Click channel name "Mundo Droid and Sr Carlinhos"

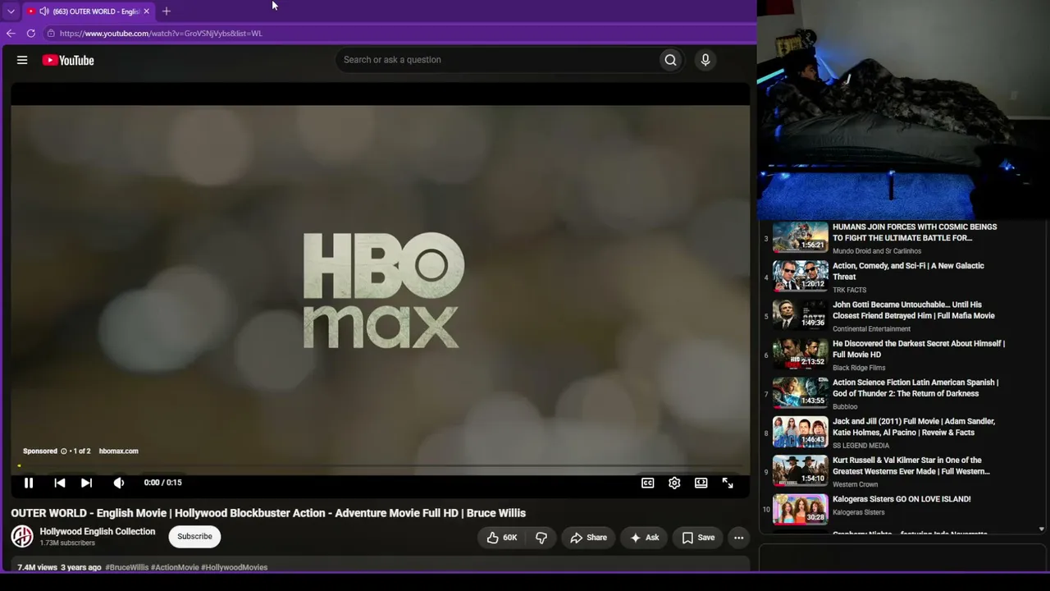pyautogui.click(x=877, y=251)
